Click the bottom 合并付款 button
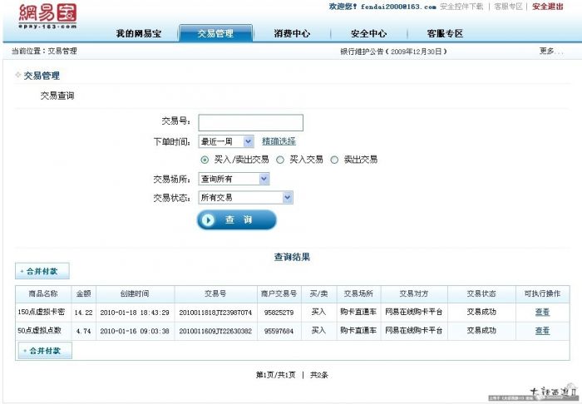 pos(43,351)
